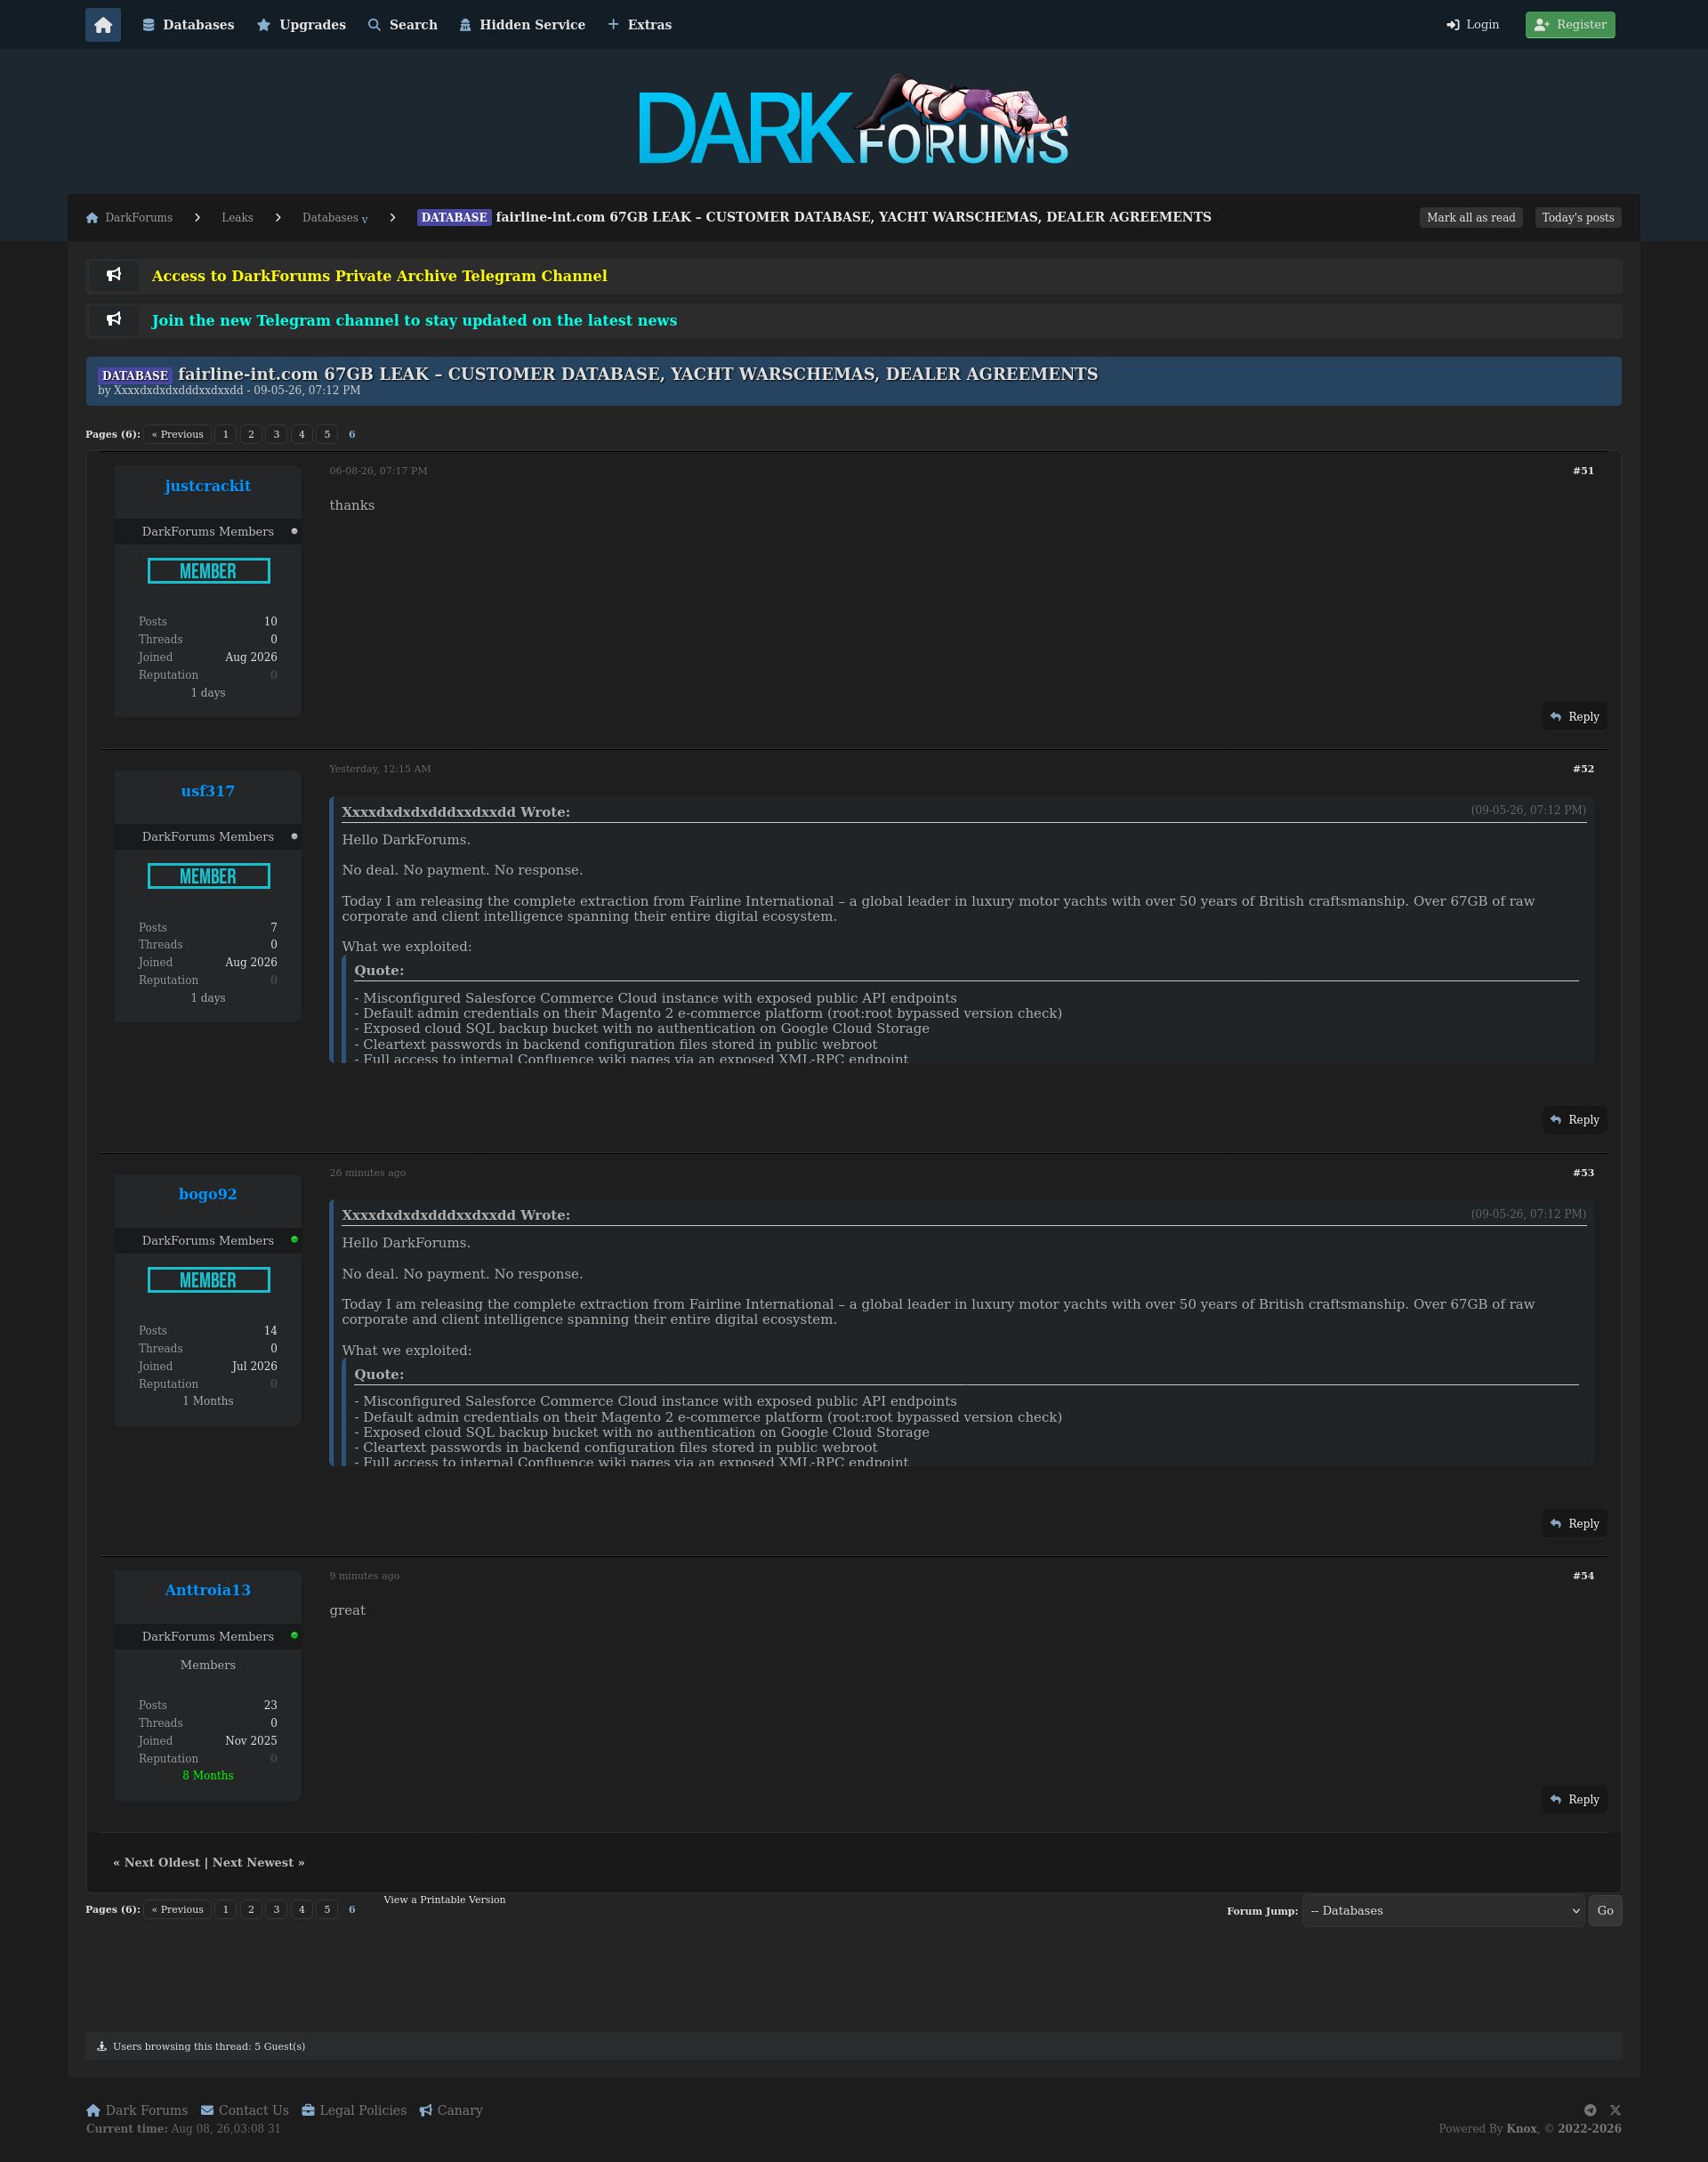Image resolution: width=1708 pixels, height=2162 pixels.
Task: Click the X social icon in the footer
Action: (1615, 2110)
